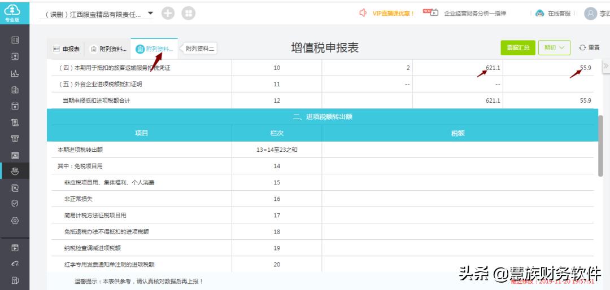Select the 其中:免税项目用 row label
610x290 pixels.
[x=80, y=166]
